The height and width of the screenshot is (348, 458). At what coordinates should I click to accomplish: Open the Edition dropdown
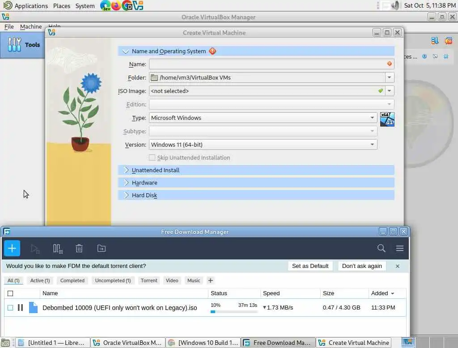[271, 104]
